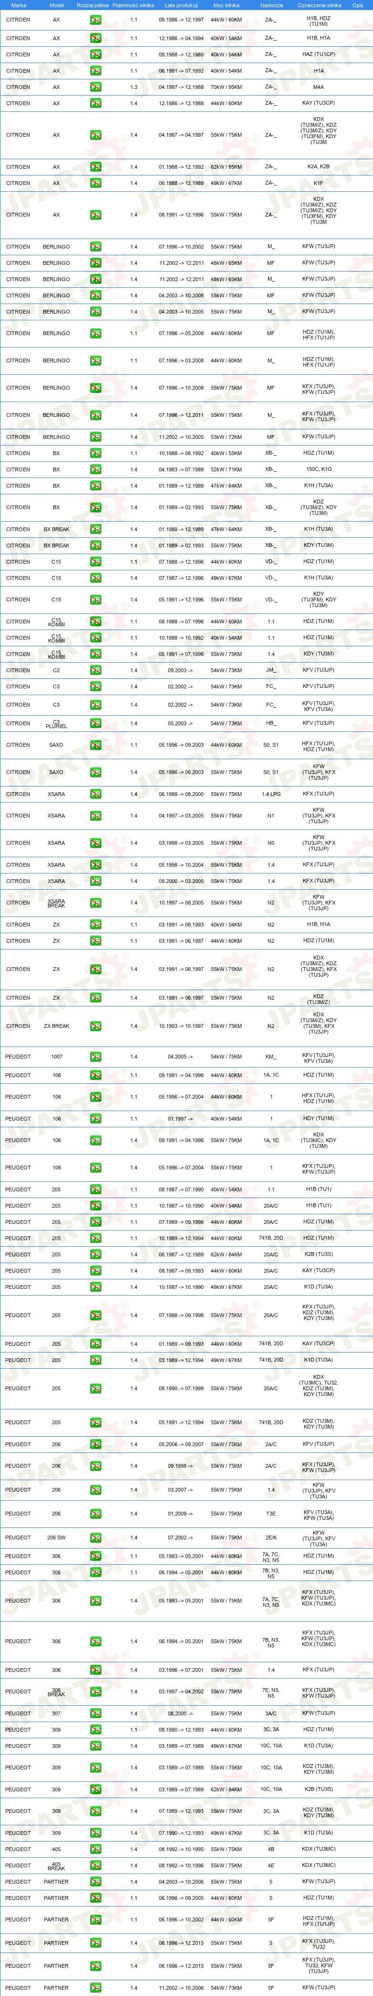Click fuel icon in Peugeot 307 row
The width and height of the screenshot is (373, 1996).
click(x=95, y=1714)
